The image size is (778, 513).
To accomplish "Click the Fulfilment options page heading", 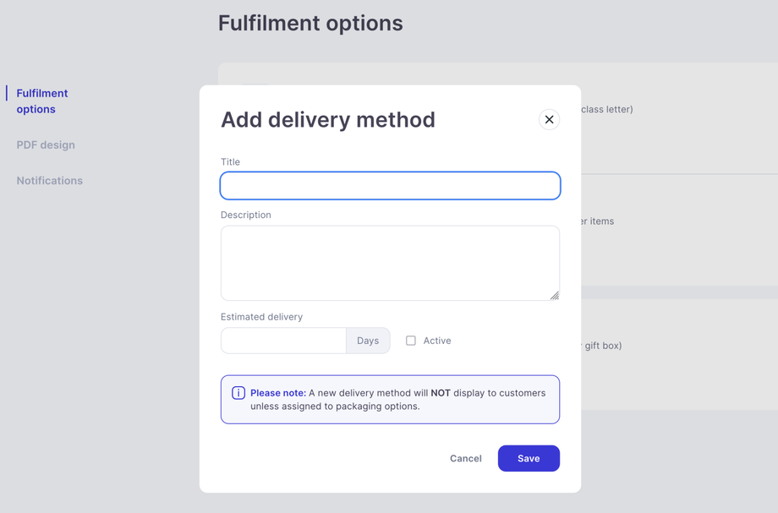I will [x=310, y=23].
